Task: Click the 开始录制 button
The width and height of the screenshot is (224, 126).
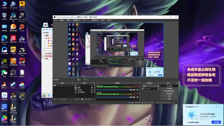Action: pyautogui.click(x=169, y=88)
